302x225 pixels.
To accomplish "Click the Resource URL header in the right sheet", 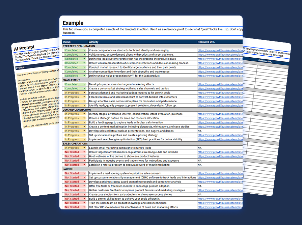I will point(265,61).
